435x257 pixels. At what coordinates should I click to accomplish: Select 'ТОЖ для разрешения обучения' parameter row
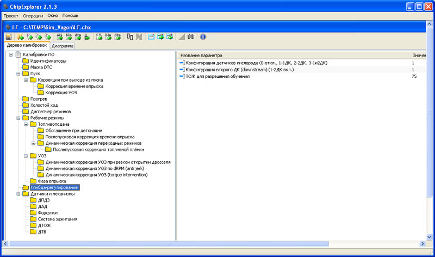pyautogui.click(x=217, y=77)
